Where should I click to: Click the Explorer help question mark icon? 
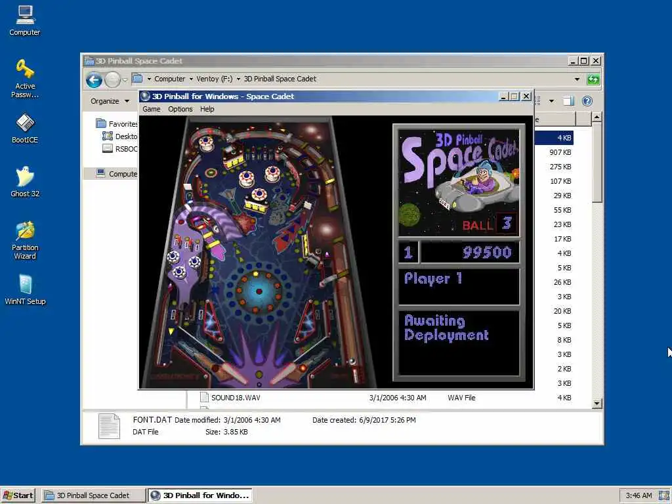pos(587,101)
